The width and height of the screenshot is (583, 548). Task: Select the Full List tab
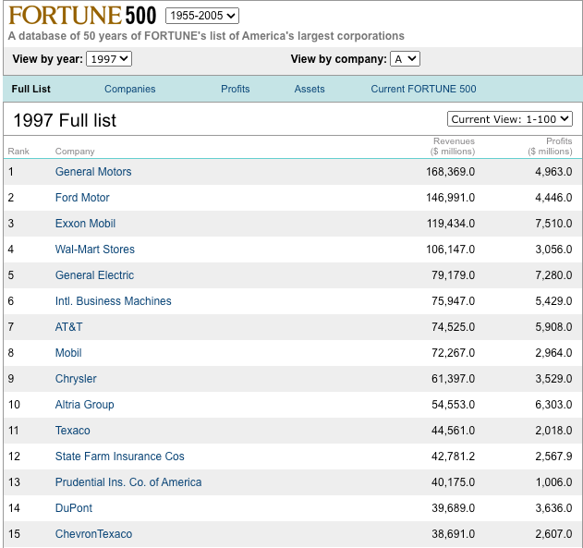(30, 89)
